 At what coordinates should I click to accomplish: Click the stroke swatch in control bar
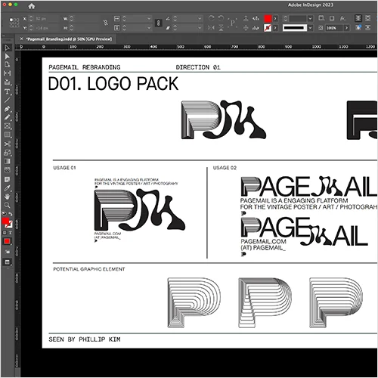(x=268, y=28)
